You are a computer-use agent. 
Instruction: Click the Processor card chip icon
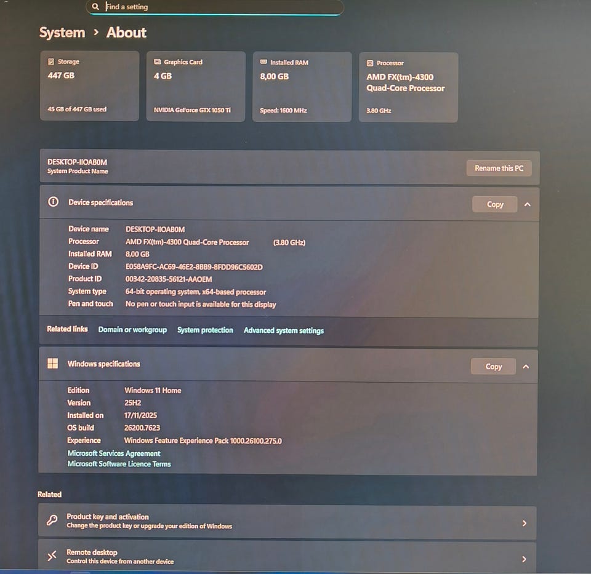pos(370,63)
